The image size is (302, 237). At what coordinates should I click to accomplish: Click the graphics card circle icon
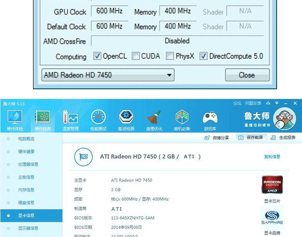pyautogui.click(x=83, y=157)
